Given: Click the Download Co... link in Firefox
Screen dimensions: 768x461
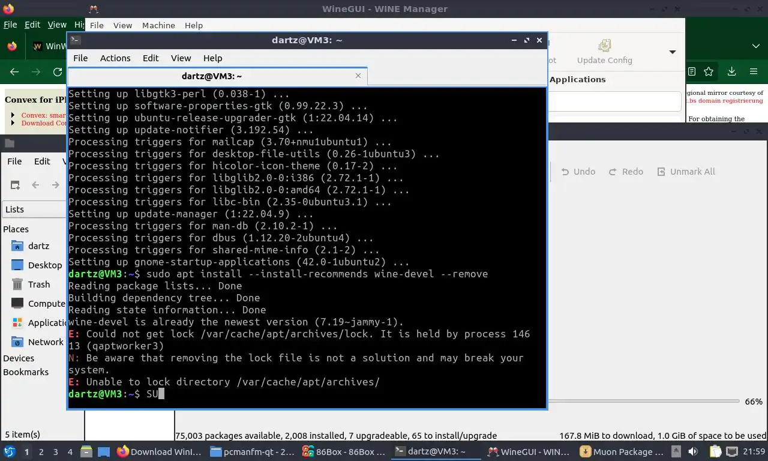Looking at the screenshot, I should point(43,123).
